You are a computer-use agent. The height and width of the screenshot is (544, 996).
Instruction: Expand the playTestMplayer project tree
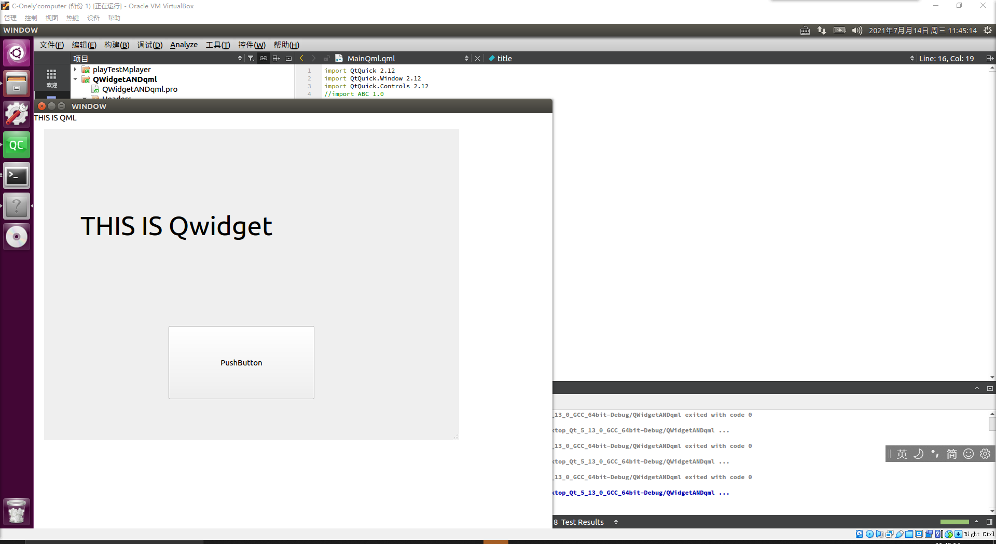75,69
